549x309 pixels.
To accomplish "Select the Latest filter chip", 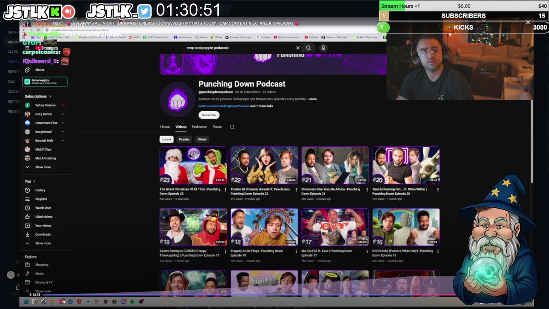I will point(166,139).
